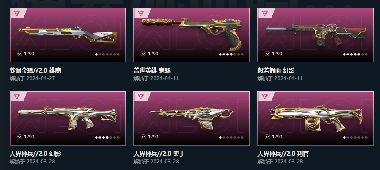This screenshot has height=170, width=380.
Task: Click 1290 price on 天界神兵 幻影 card
Action: (29, 137)
